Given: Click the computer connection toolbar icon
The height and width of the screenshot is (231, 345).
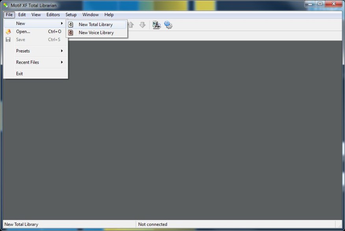Looking at the screenshot, I should [156, 25].
